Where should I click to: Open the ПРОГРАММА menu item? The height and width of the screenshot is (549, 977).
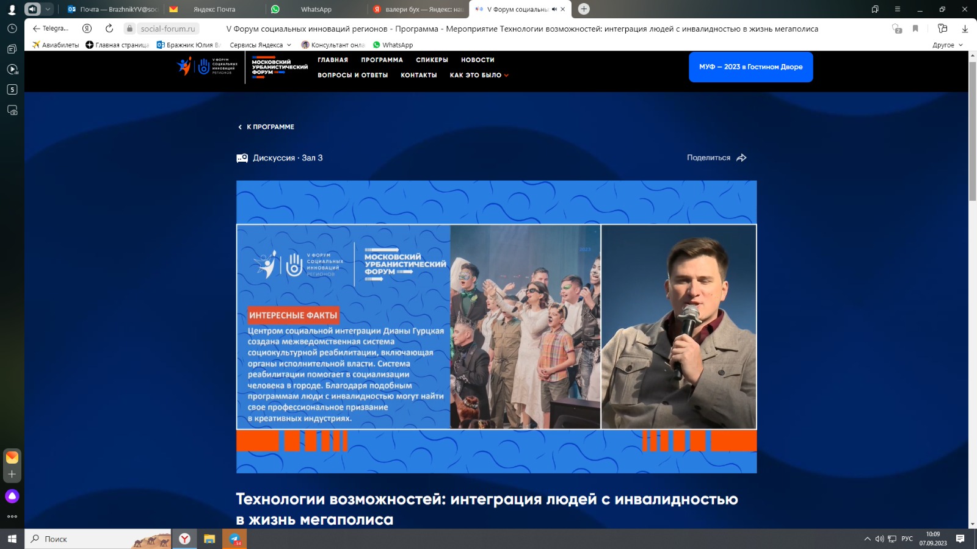coord(382,60)
